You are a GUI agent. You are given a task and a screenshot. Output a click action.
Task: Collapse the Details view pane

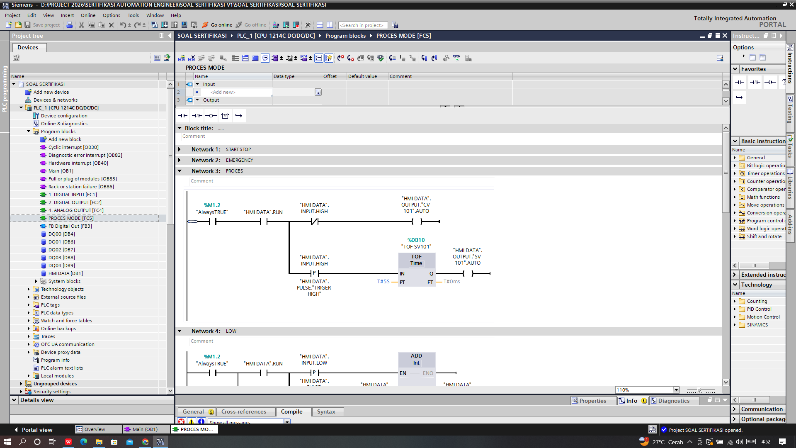pos(14,400)
